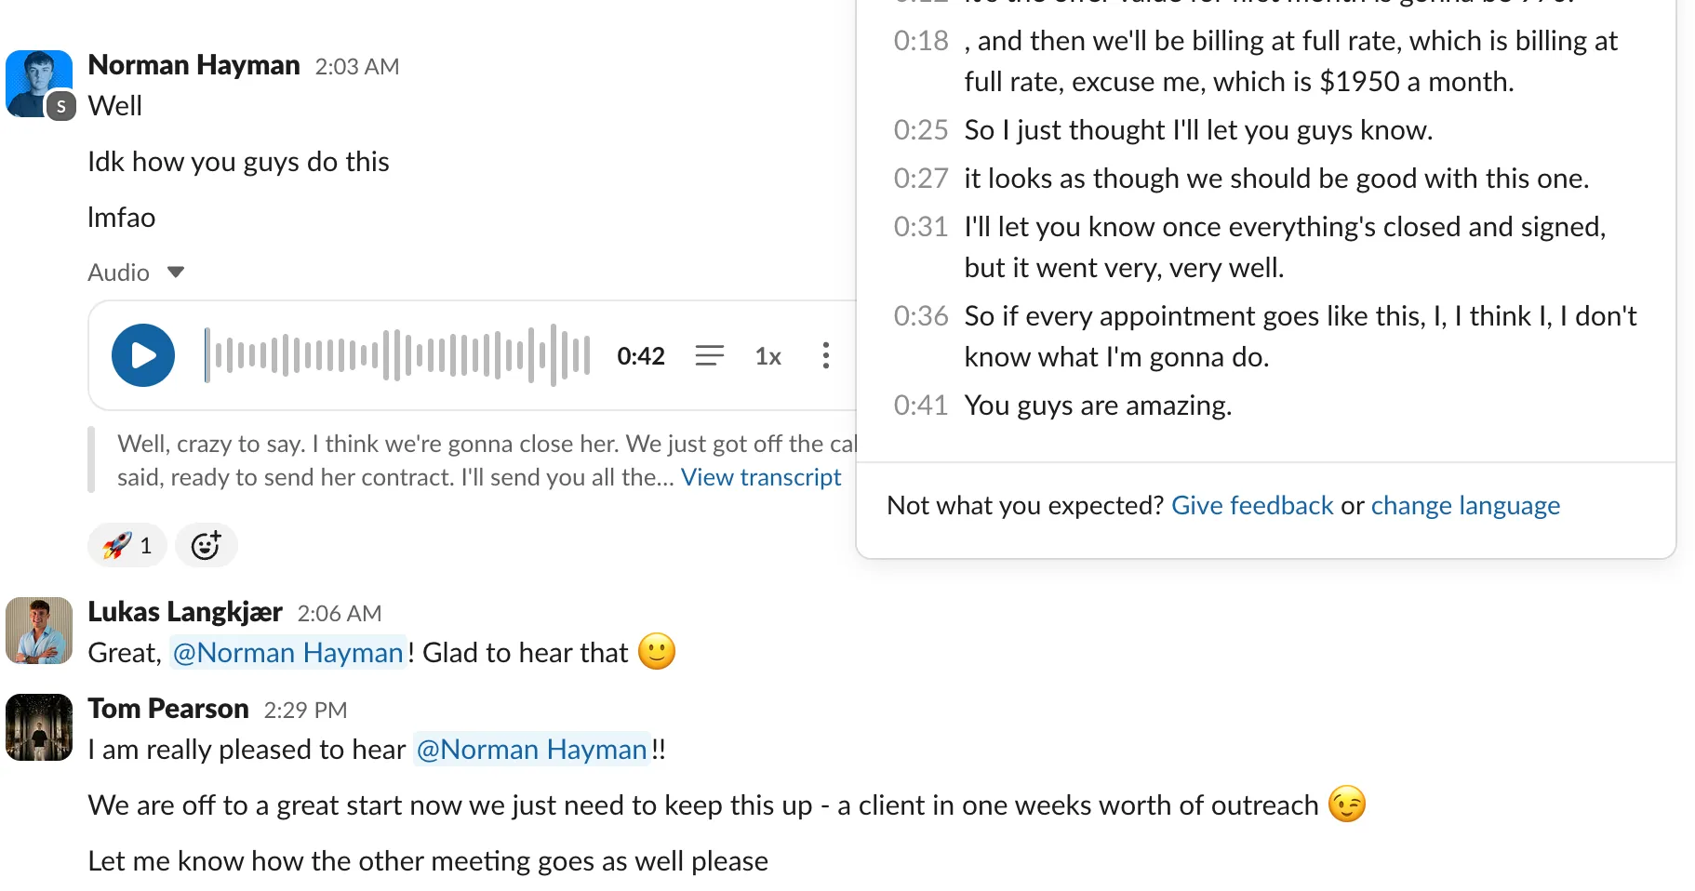
Task: Jump to transcript timestamp 0:36
Action: point(920,316)
